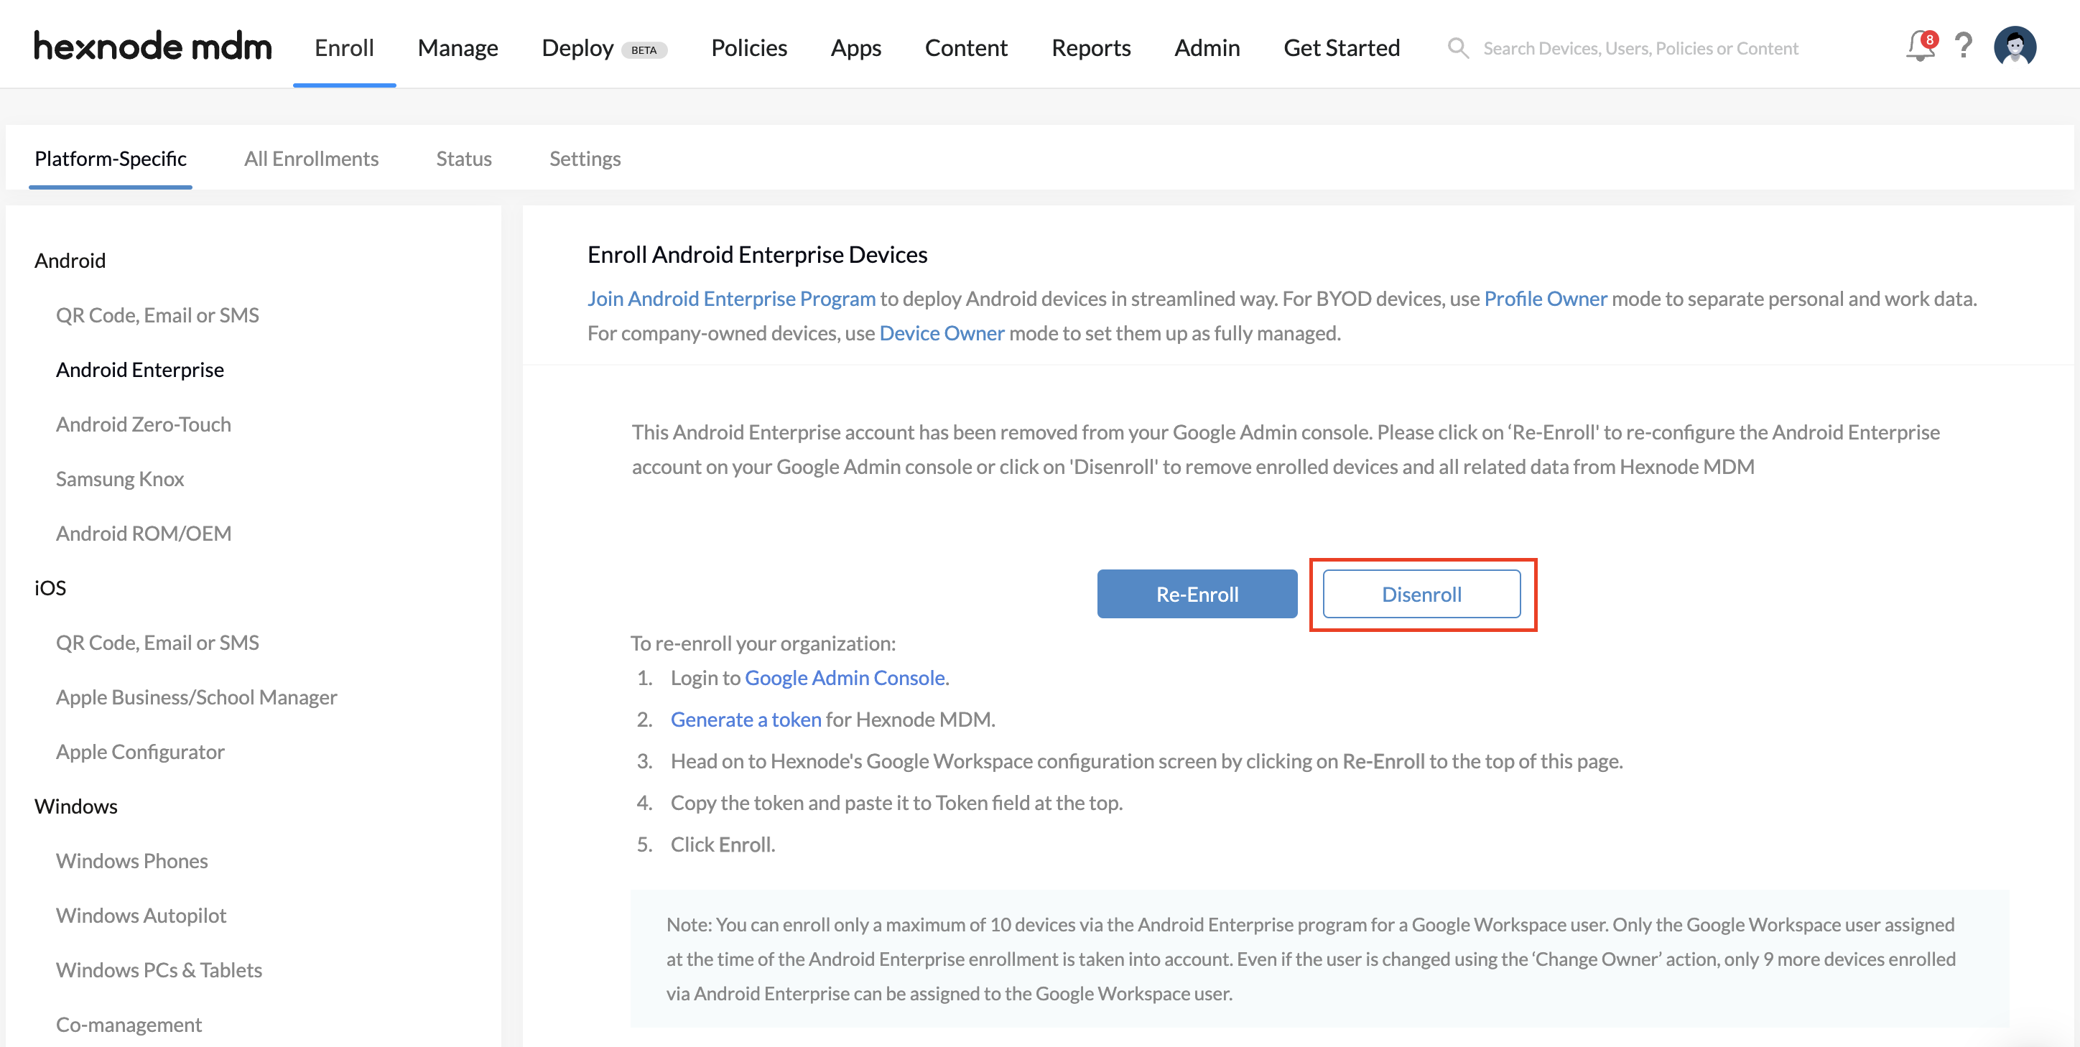
Task: Click the Note about 10 devices text
Action: pos(1311,959)
